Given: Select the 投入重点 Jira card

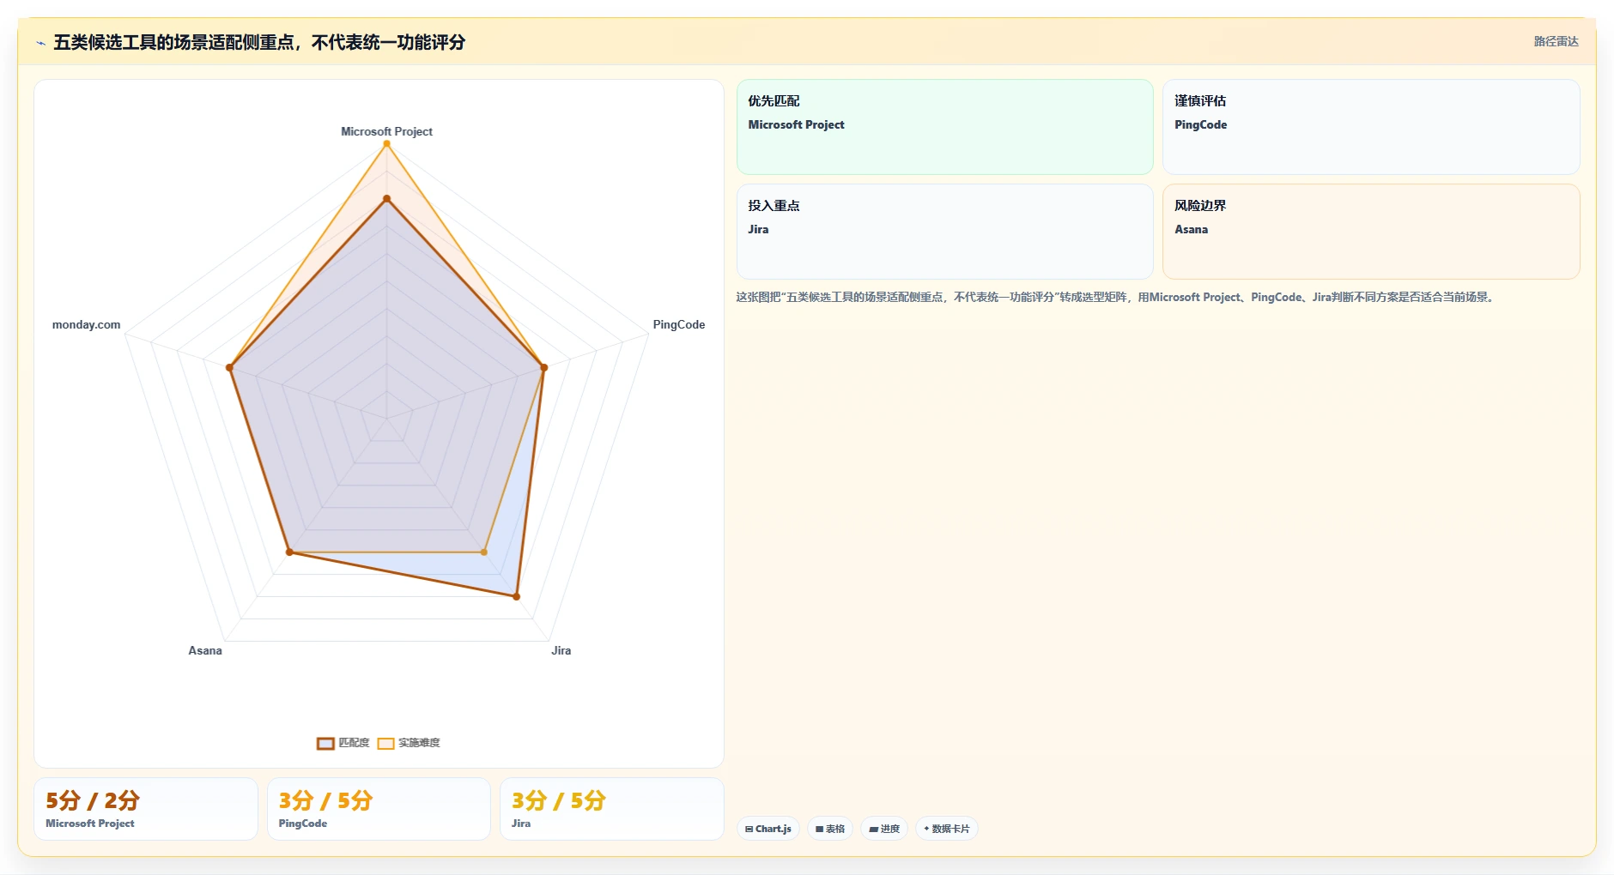Looking at the screenshot, I should 944,232.
